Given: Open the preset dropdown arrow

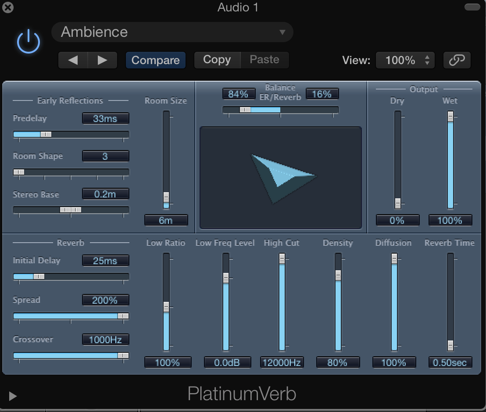Looking at the screenshot, I should [283, 32].
